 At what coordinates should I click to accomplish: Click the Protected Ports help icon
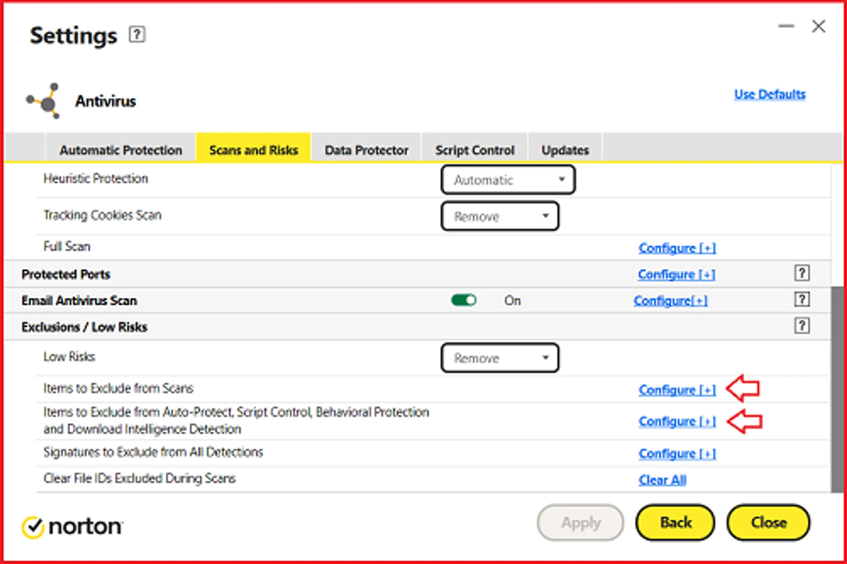(x=801, y=274)
